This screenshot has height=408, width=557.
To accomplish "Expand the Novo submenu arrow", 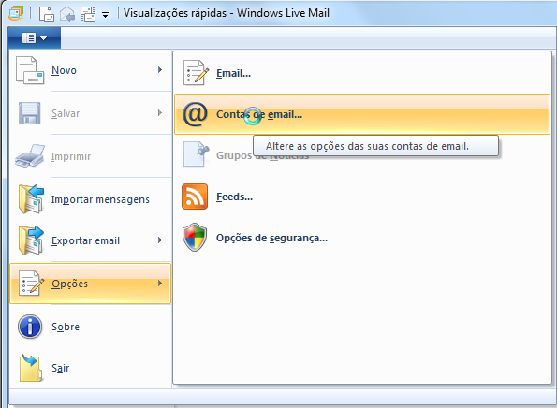I will [160, 69].
